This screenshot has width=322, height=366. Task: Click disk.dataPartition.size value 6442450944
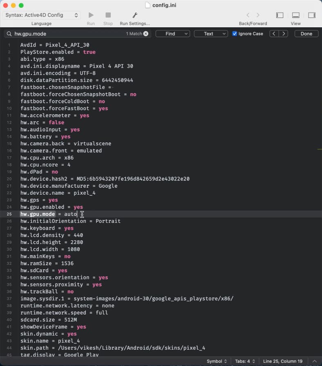click(x=117, y=80)
